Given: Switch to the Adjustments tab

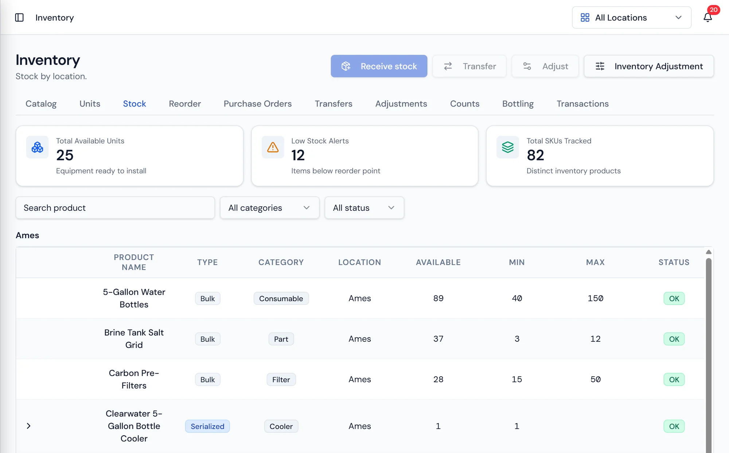Looking at the screenshot, I should pyautogui.click(x=401, y=104).
